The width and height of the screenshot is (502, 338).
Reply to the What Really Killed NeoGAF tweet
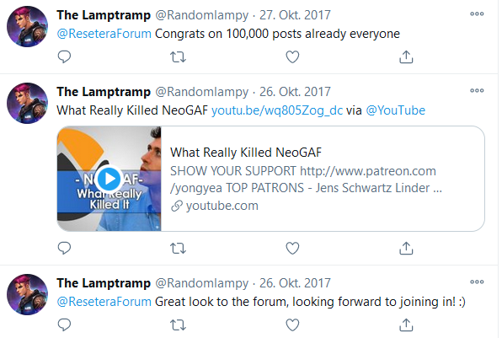(64, 249)
